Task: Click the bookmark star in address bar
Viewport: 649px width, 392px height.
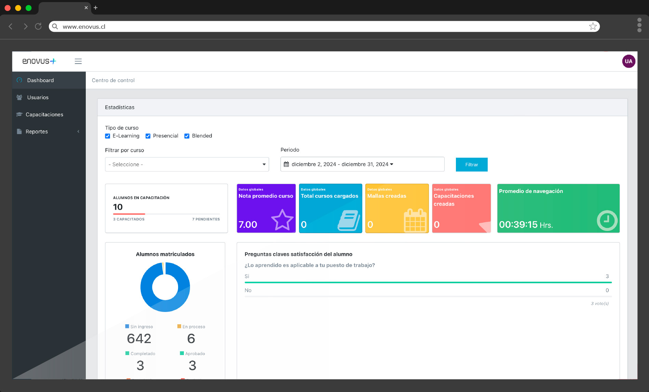Action: [x=593, y=26]
